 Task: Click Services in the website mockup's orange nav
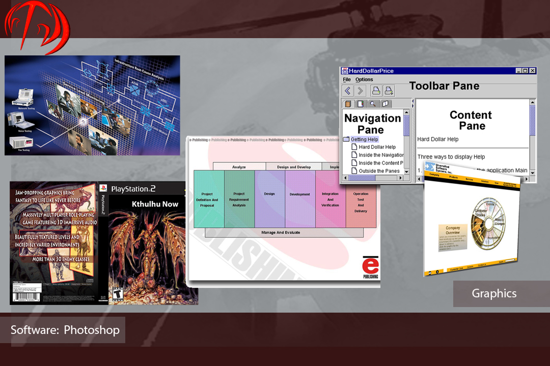click(470, 179)
